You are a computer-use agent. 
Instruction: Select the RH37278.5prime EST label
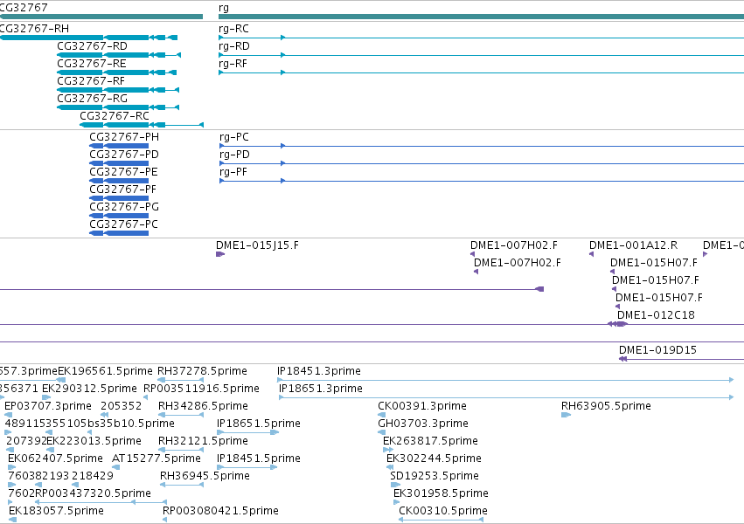pyautogui.click(x=202, y=371)
